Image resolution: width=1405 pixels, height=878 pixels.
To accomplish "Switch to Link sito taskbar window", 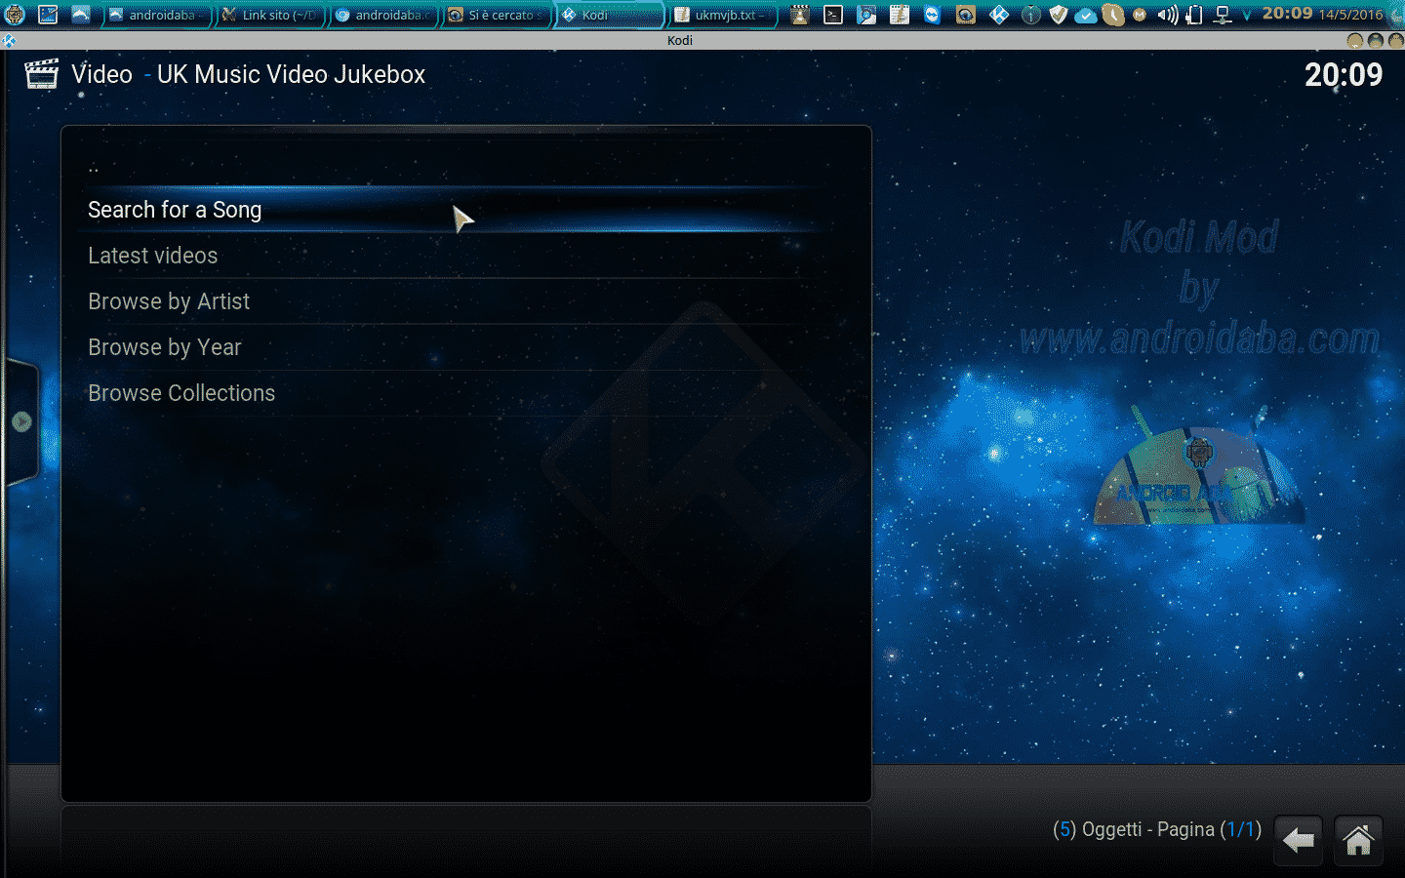I will pos(270,15).
